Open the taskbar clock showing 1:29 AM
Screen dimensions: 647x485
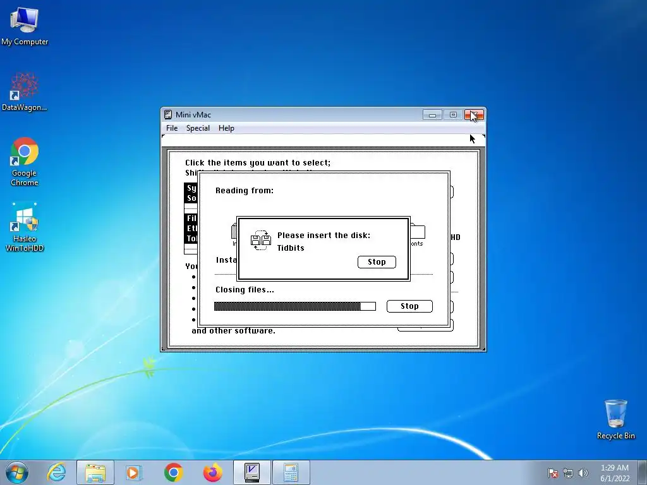(x=615, y=473)
